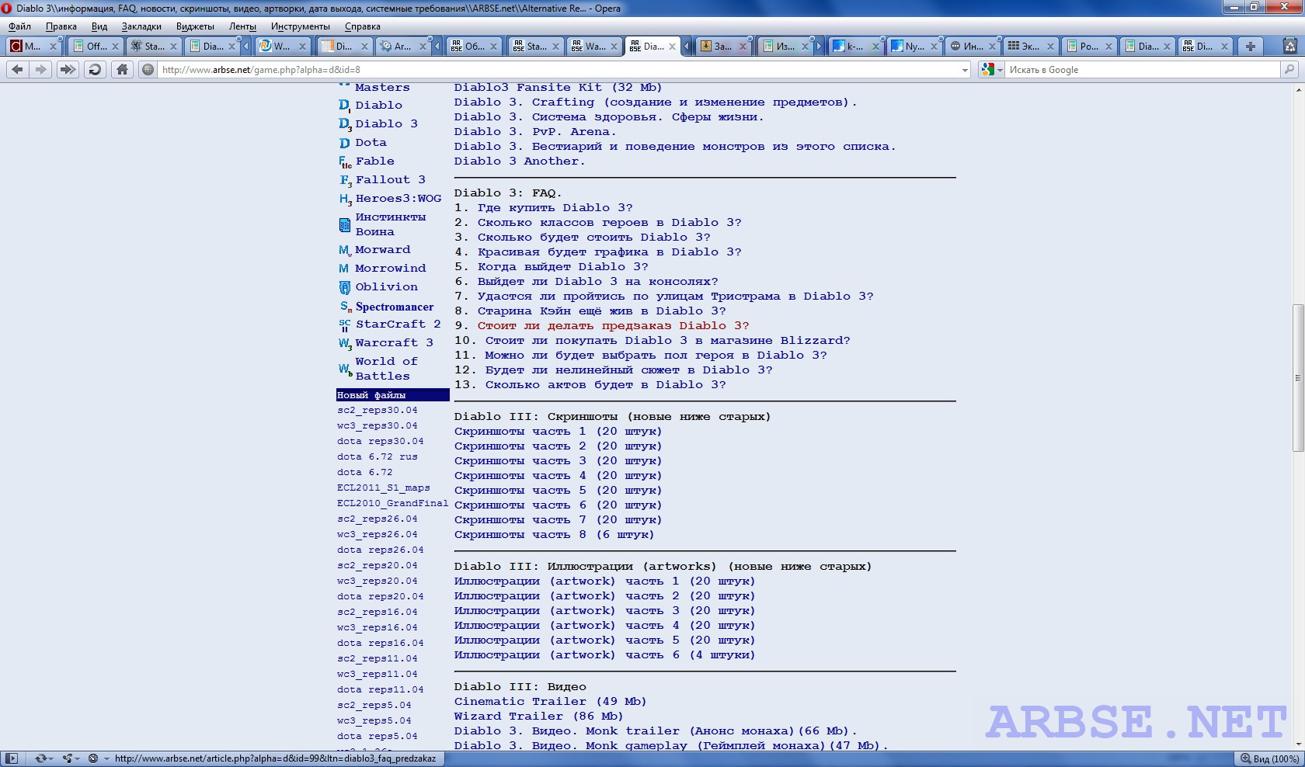Open the Правка menu
The height and width of the screenshot is (767, 1305).
(61, 26)
